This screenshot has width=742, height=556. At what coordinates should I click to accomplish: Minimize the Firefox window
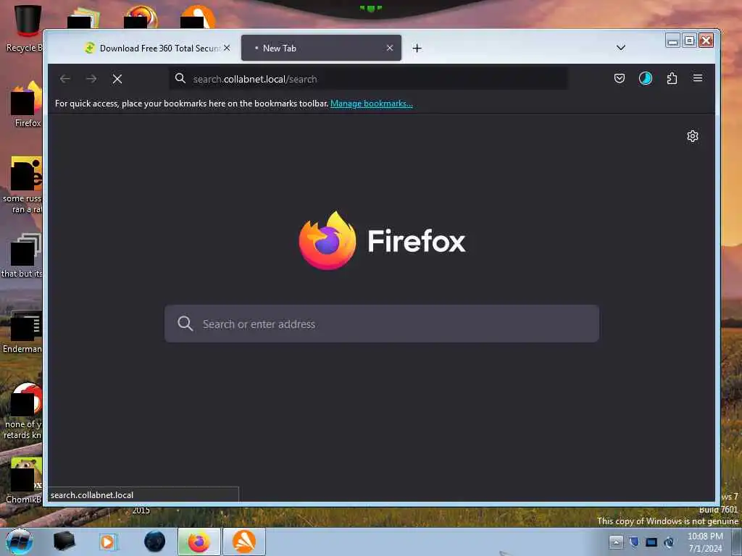[x=672, y=41]
